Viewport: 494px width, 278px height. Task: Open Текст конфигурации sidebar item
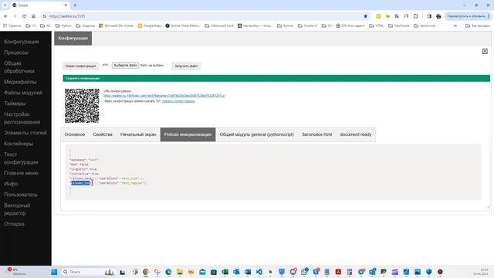pyautogui.click(x=21, y=158)
